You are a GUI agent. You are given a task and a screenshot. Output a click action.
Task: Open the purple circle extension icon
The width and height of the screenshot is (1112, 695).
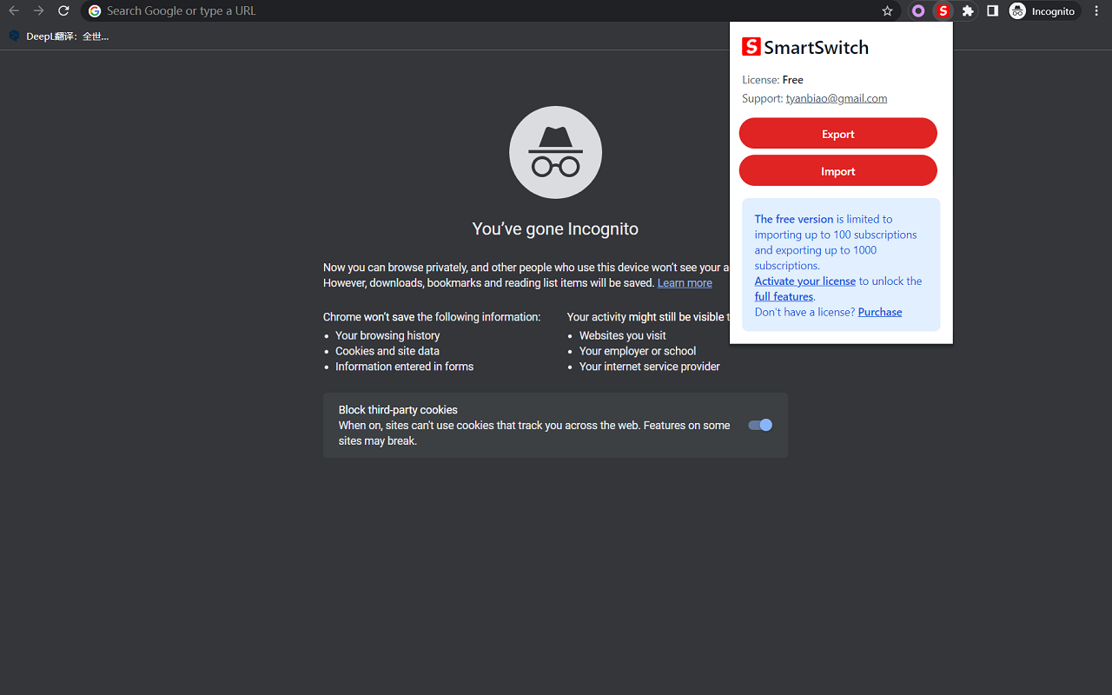[918, 11]
